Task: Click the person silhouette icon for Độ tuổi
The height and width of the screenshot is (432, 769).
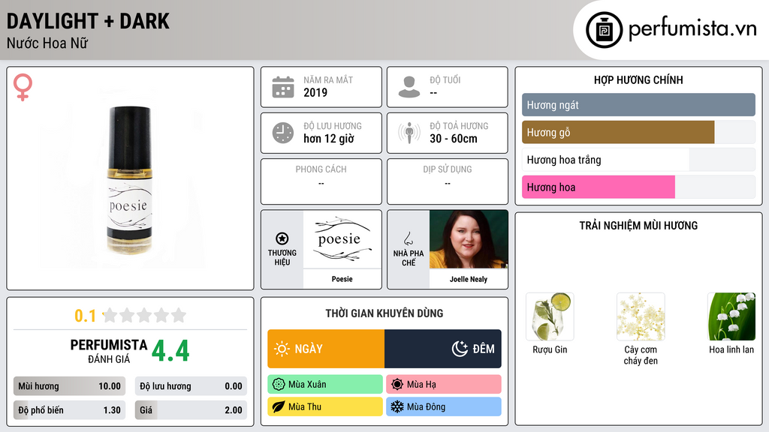Action: (x=409, y=87)
